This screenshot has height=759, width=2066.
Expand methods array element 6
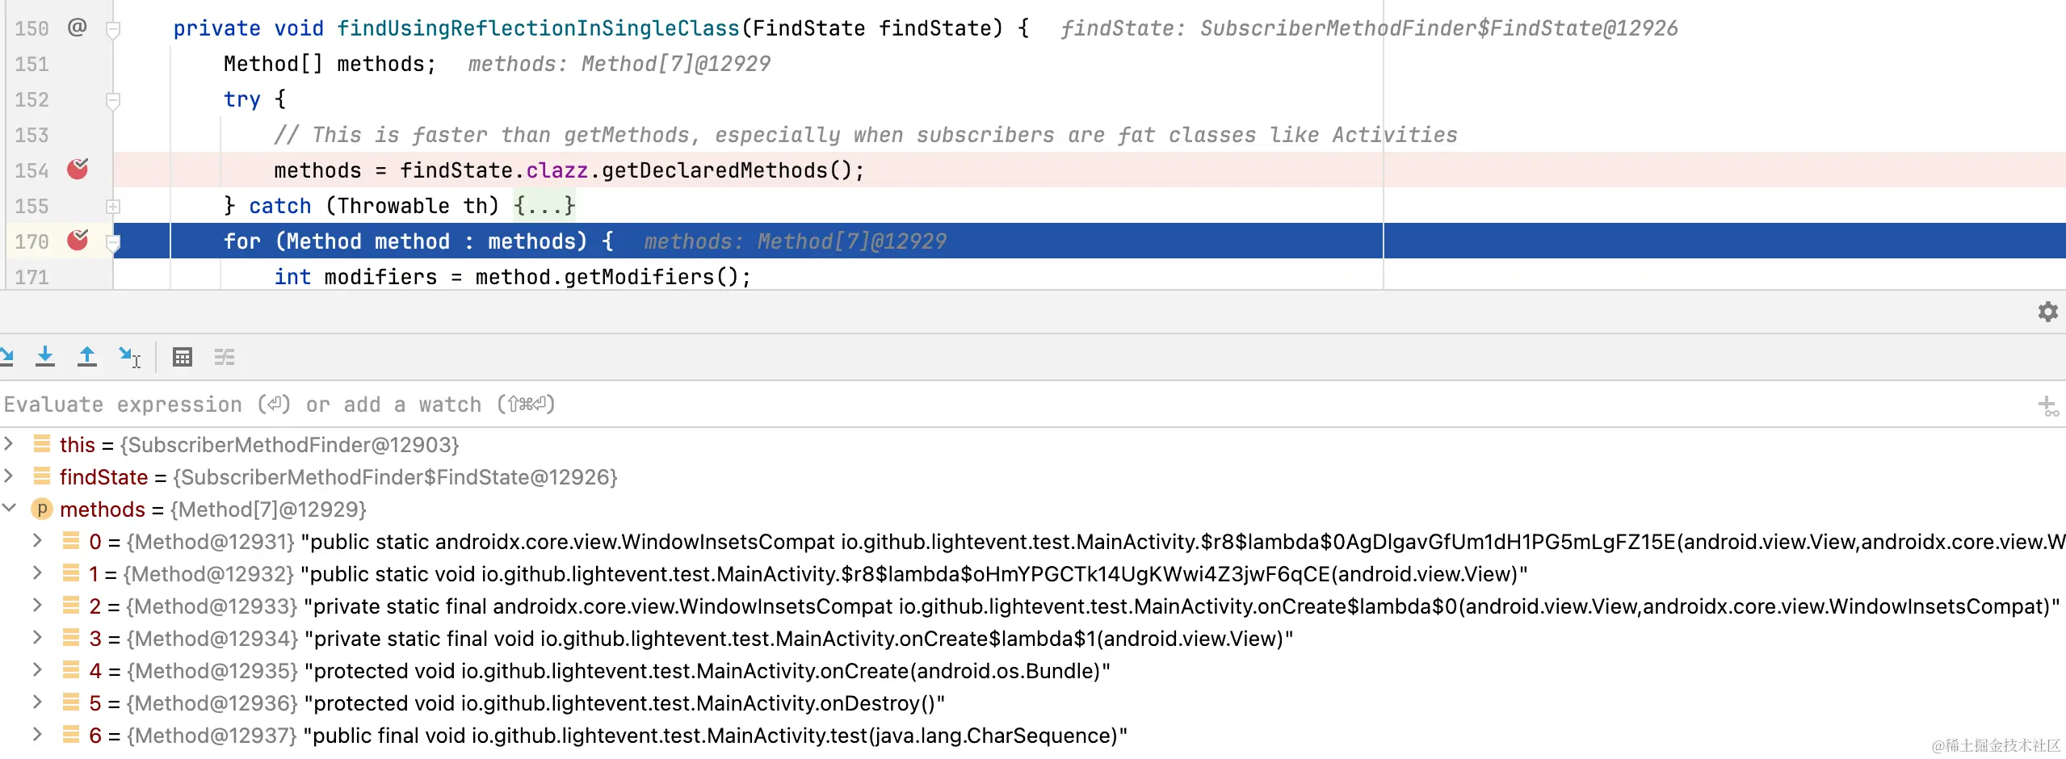(37, 734)
